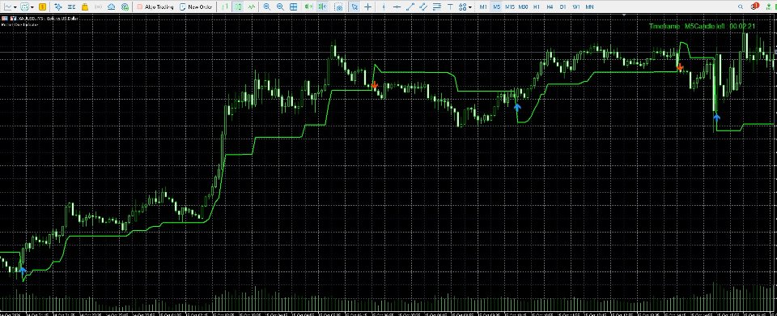Switch to M5 timeframe
The height and width of the screenshot is (316, 777).
pyautogui.click(x=496, y=7)
